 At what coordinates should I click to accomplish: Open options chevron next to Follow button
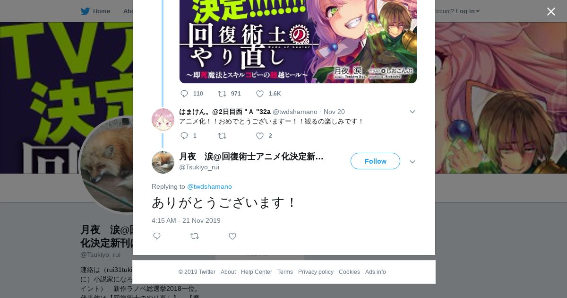click(412, 162)
